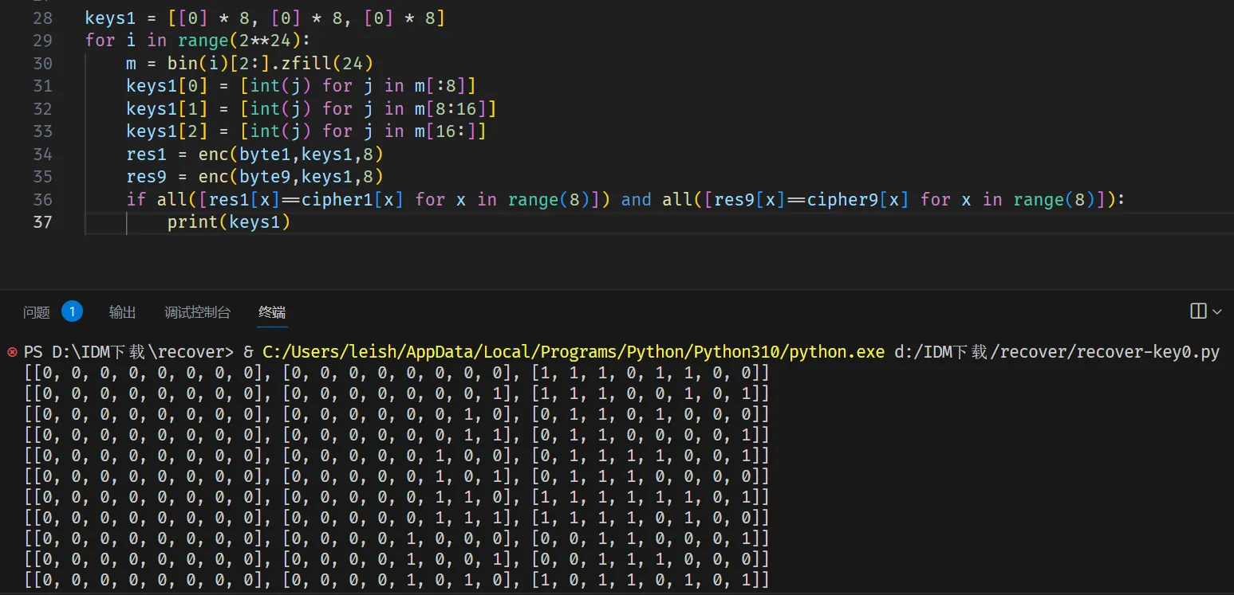Click the last visible terminal output row
Viewport: 1234px width, 595px height.
(396, 579)
